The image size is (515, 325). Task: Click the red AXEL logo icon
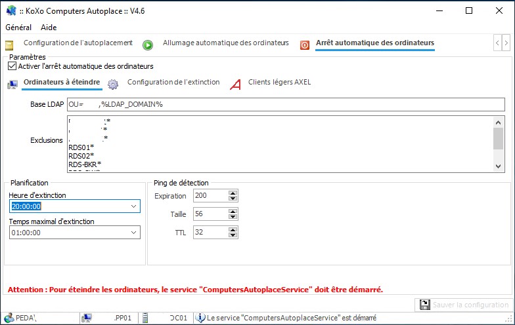click(x=235, y=84)
